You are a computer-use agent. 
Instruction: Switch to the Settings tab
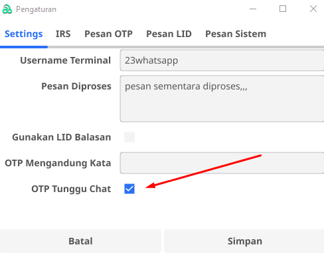click(24, 34)
